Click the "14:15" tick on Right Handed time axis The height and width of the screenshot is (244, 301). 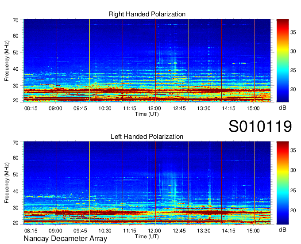[x=229, y=108]
